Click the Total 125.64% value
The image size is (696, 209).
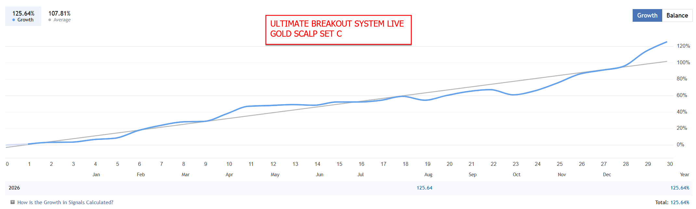pyautogui.click(x=680, y=203)
